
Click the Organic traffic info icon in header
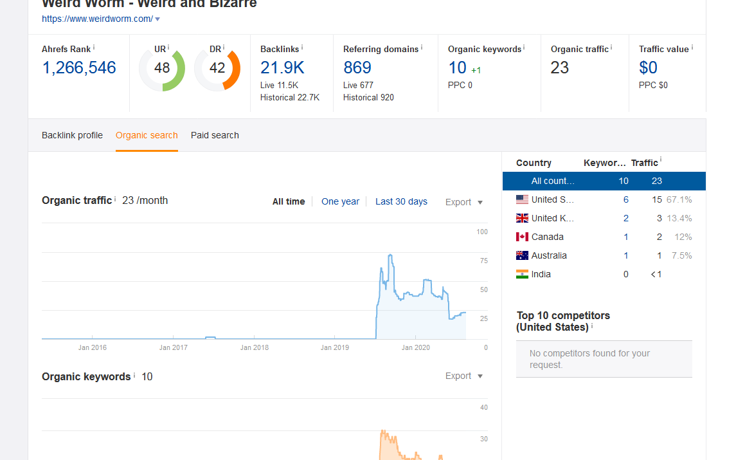[x=611, y=47]
